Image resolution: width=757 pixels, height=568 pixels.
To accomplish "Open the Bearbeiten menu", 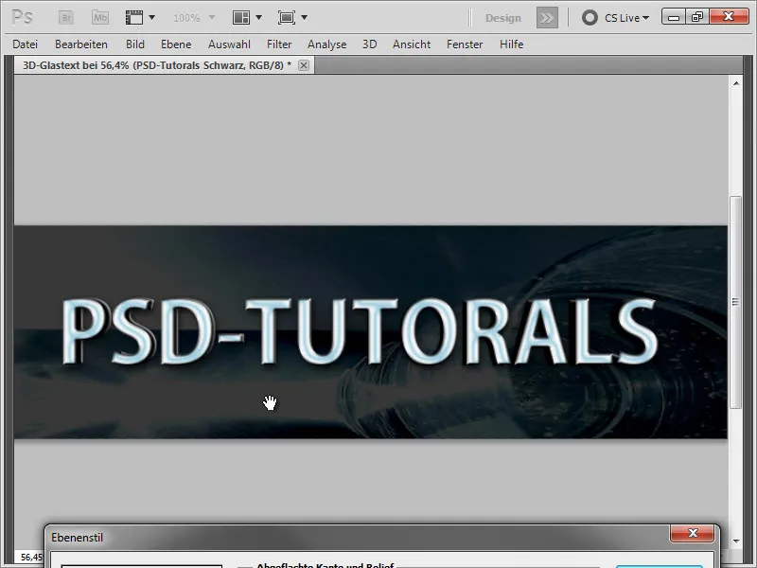I will pos(81,44).
